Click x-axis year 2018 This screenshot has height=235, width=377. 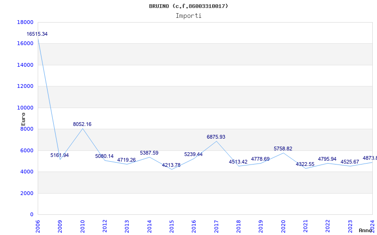click(x=238, y=227)
